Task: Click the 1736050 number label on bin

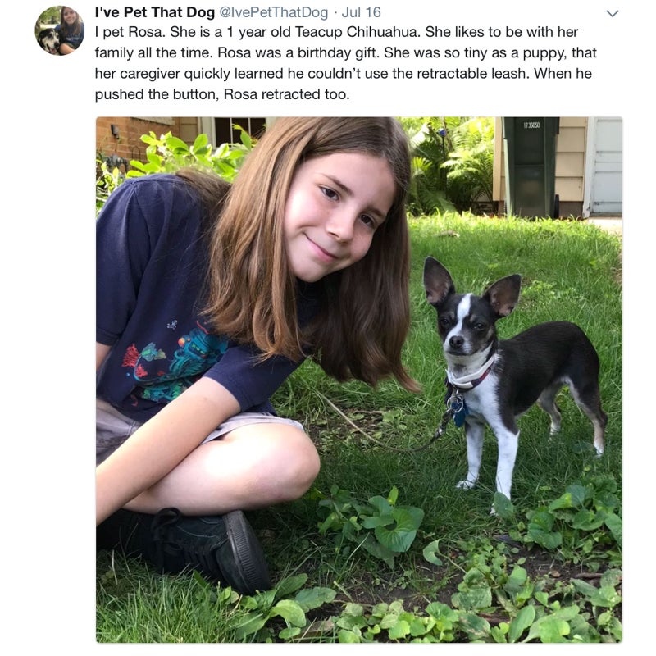Action: pos(531,125)
